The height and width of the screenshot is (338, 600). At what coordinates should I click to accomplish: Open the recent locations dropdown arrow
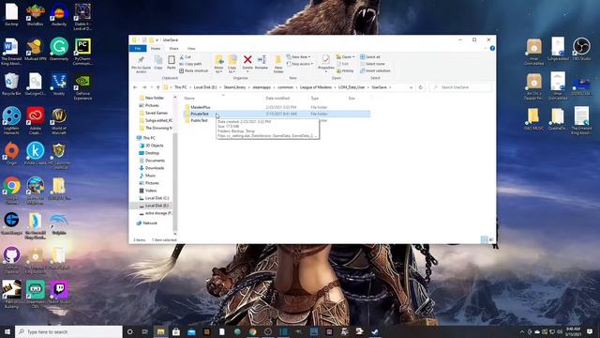click(152, 87)
